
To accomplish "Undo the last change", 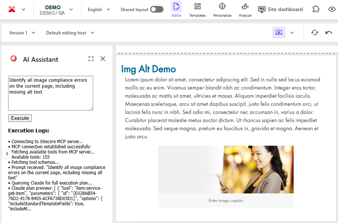I will pyautogui.click(x=329, y=33).
